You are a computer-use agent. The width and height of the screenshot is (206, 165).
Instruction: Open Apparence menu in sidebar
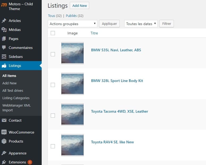[21, 153]
